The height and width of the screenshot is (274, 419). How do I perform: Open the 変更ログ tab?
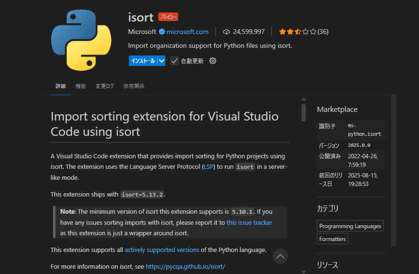105,87
